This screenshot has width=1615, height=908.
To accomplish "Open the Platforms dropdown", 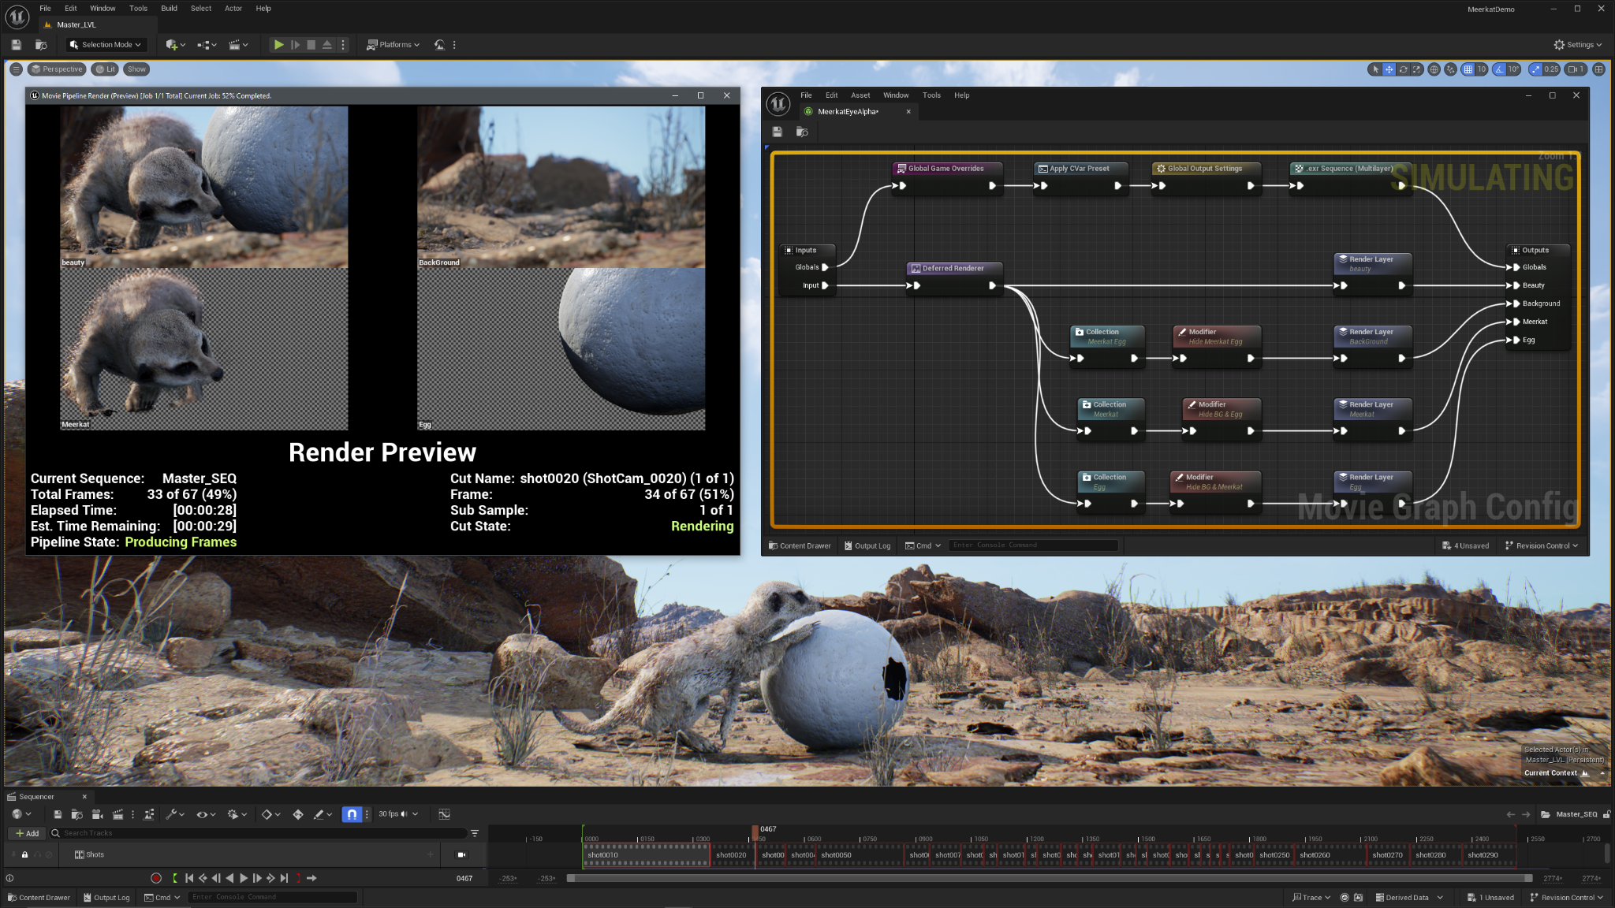I will tap(393, 45).
